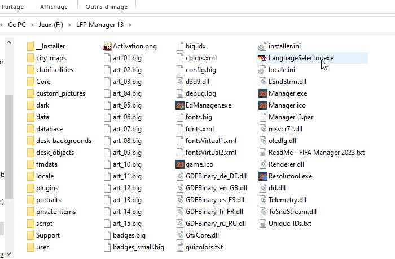The height and width of the screenshot is (259, 395).
Task: Select the debug.log file icon
Action: (x=180, y=93)
